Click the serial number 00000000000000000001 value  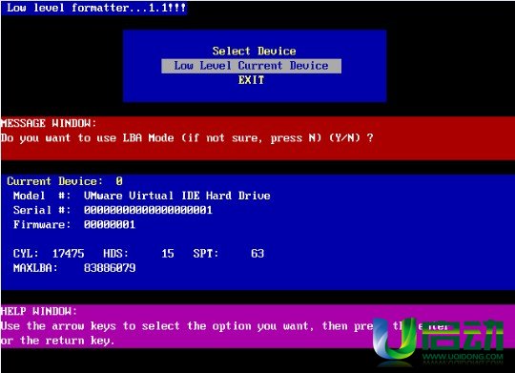click(148, 210)
